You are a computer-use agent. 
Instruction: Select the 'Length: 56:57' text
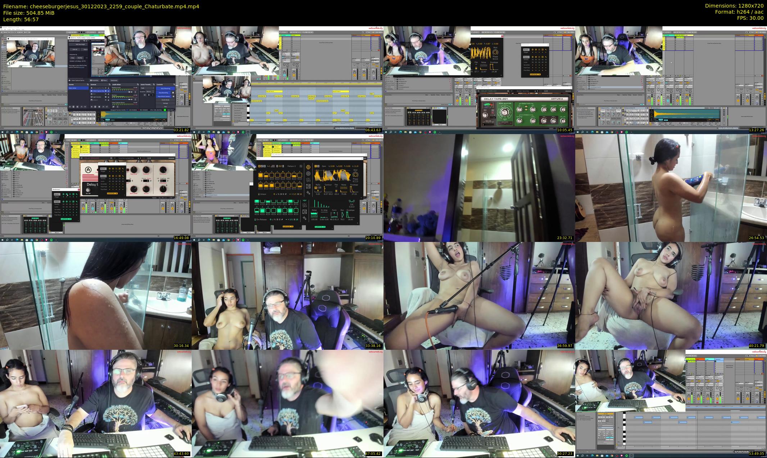[21, 19]
